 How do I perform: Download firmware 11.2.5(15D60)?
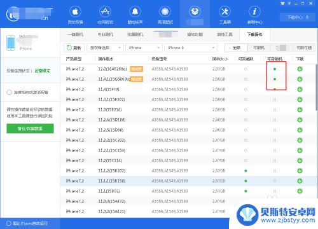pos(300,130)
